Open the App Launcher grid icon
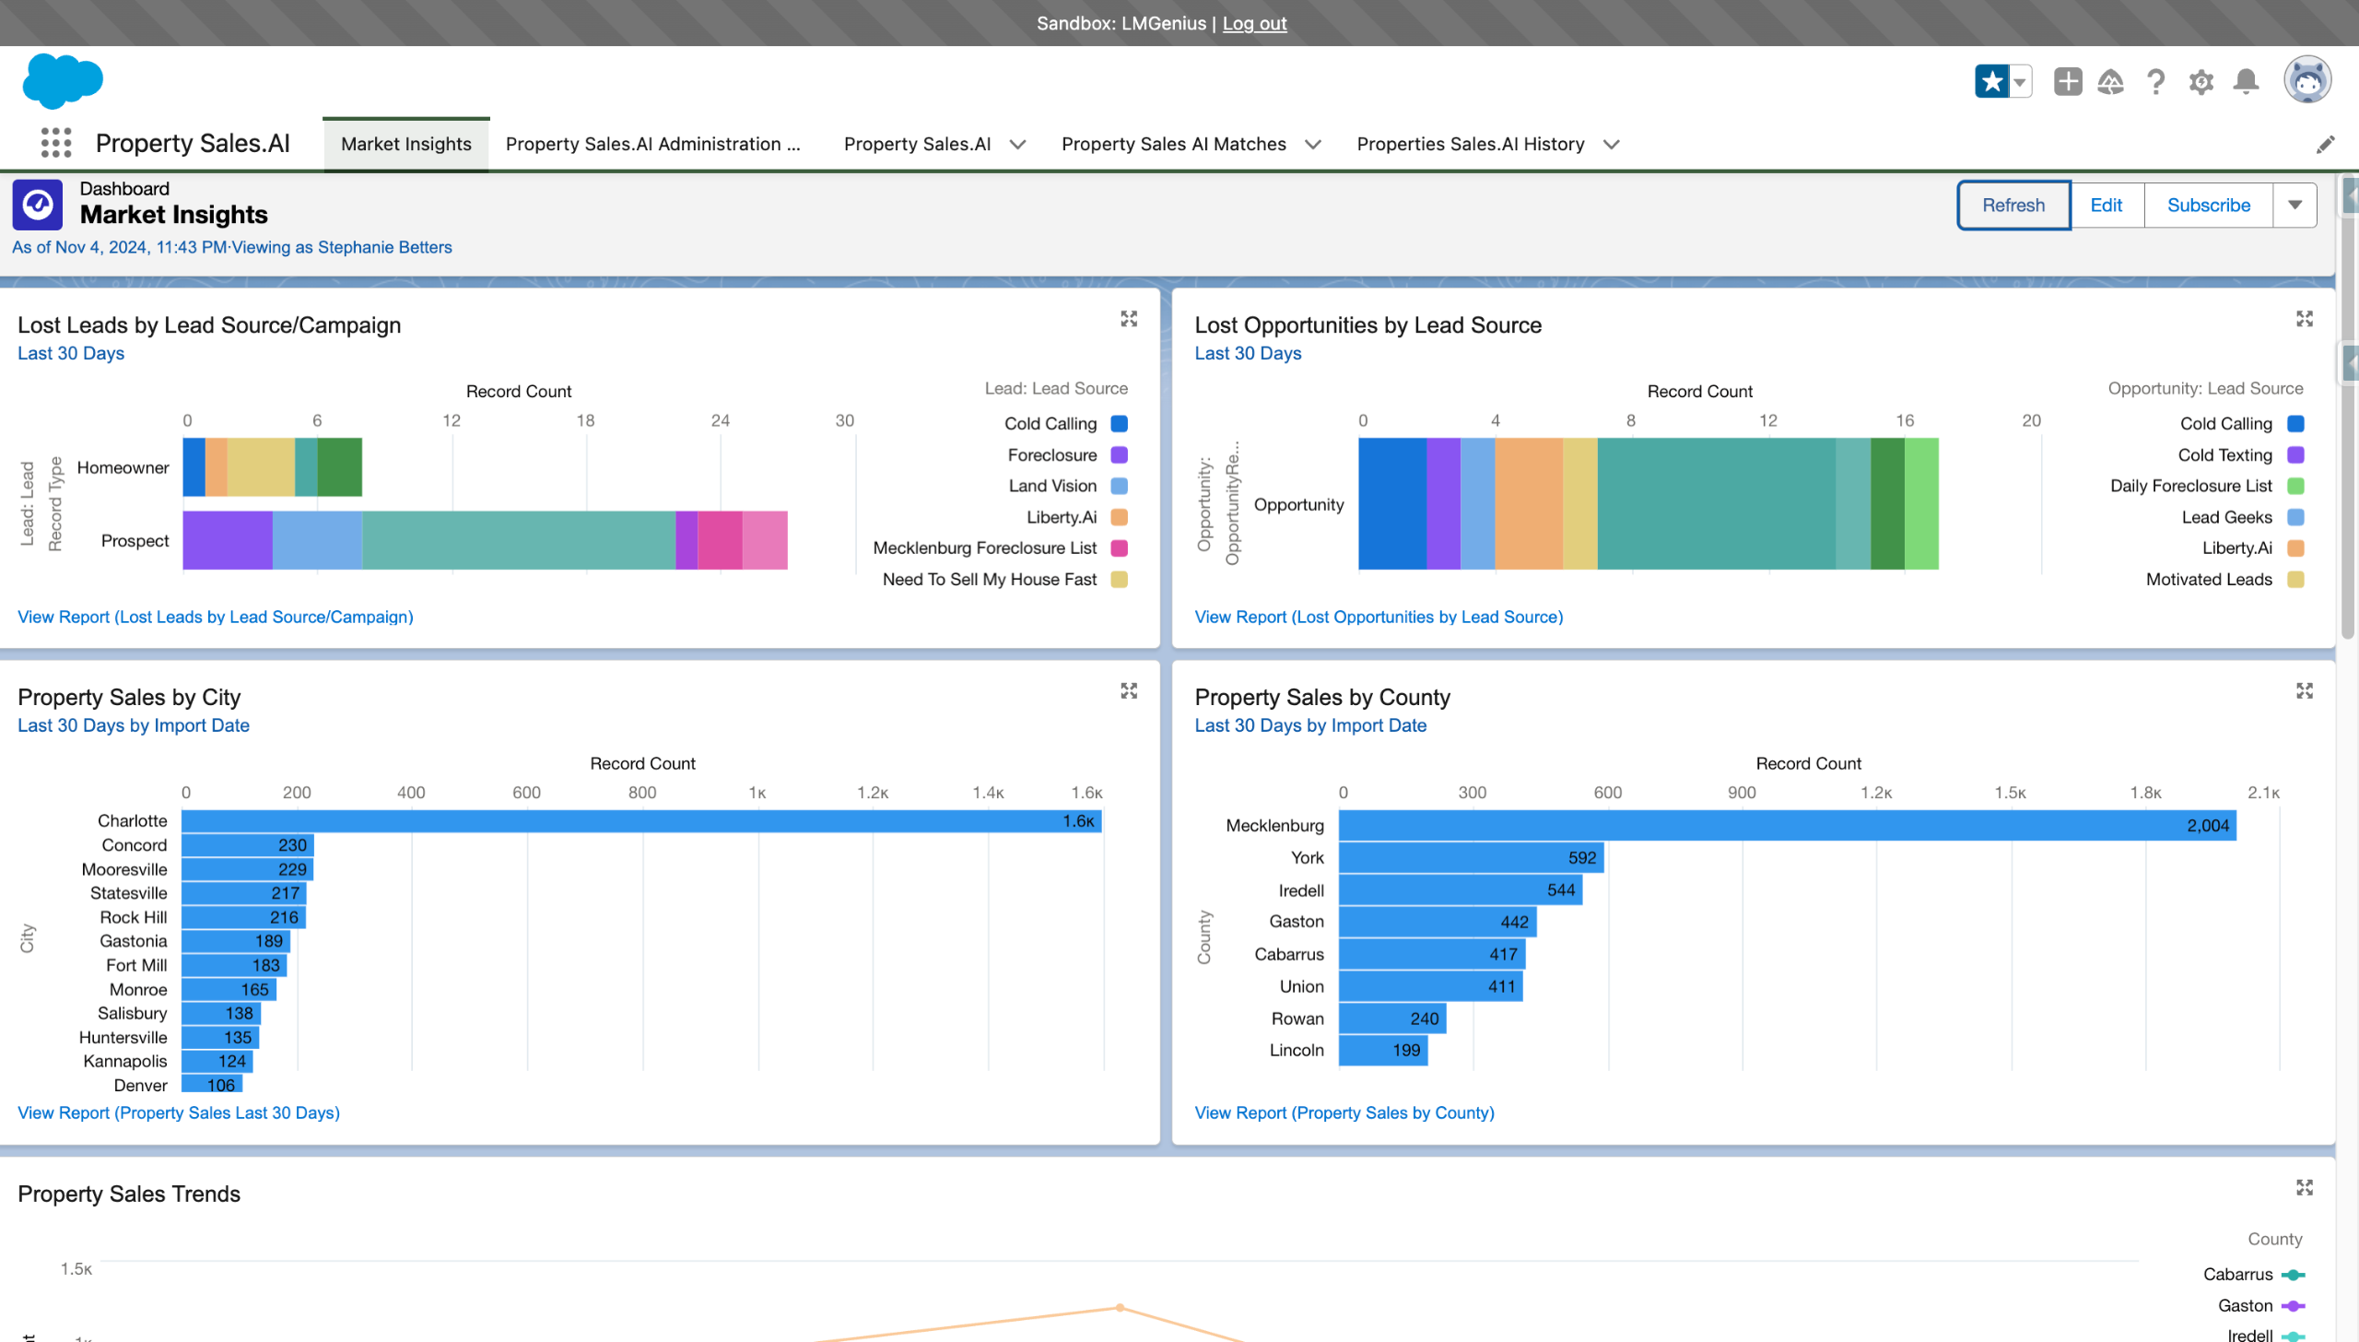This screenshot has width=2359, height=1342. click(56, 143)
